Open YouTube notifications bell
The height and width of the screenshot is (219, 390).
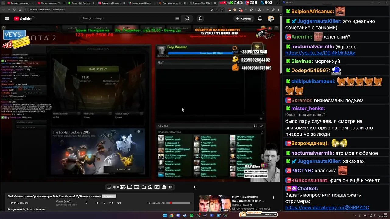260,19
